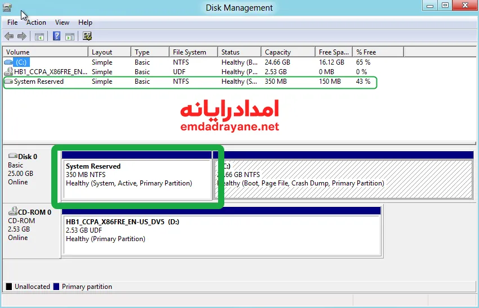Open the Help menu

(85, 22)
